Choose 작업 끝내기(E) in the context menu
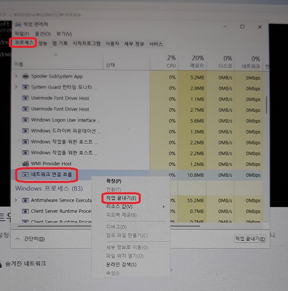This screenshot has height=291, width=288. [121, 198]
